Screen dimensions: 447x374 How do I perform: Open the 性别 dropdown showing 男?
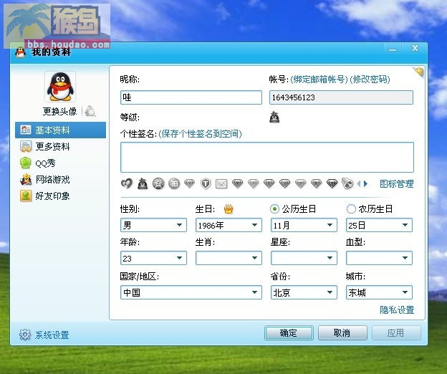[x=153, y=225]
